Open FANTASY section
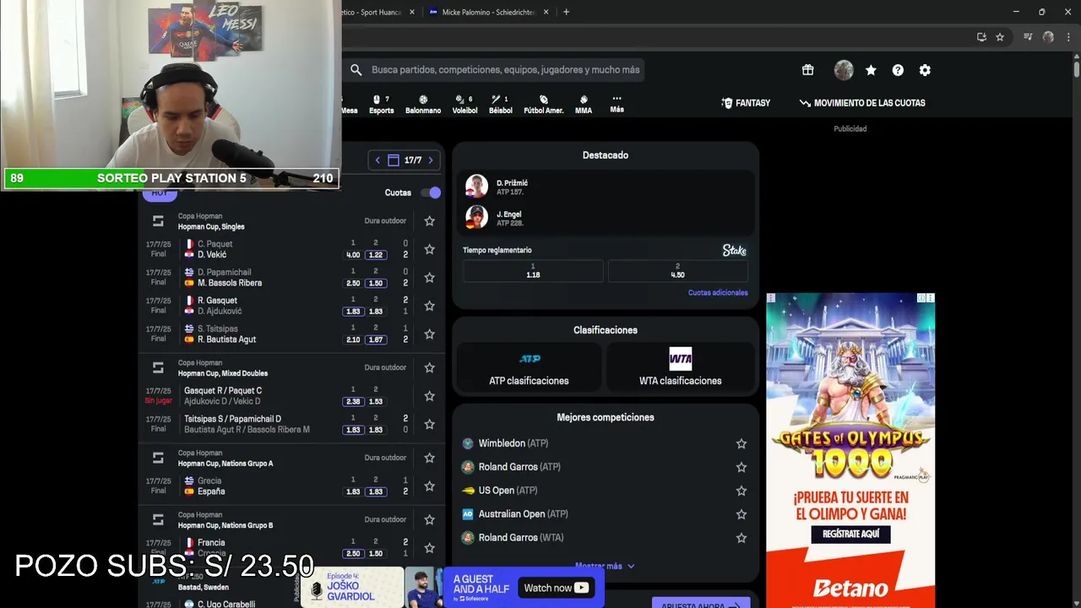 [746, 103]
